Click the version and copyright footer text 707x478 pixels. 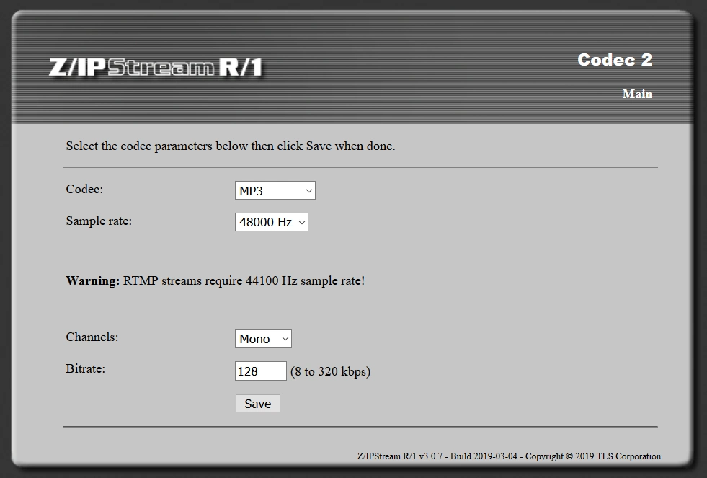[509, 456]
